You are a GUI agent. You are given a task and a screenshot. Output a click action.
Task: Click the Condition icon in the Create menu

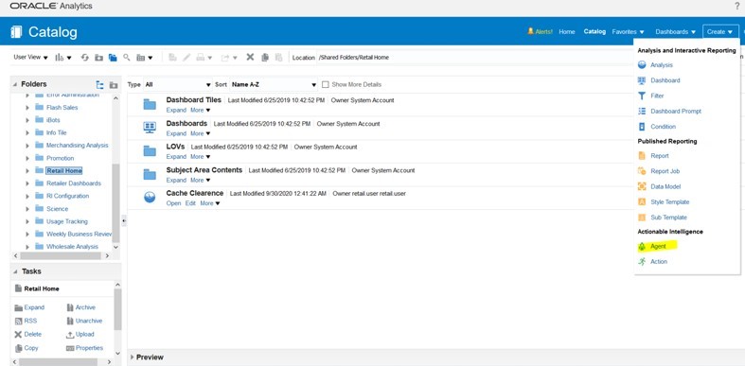point(642,127)
